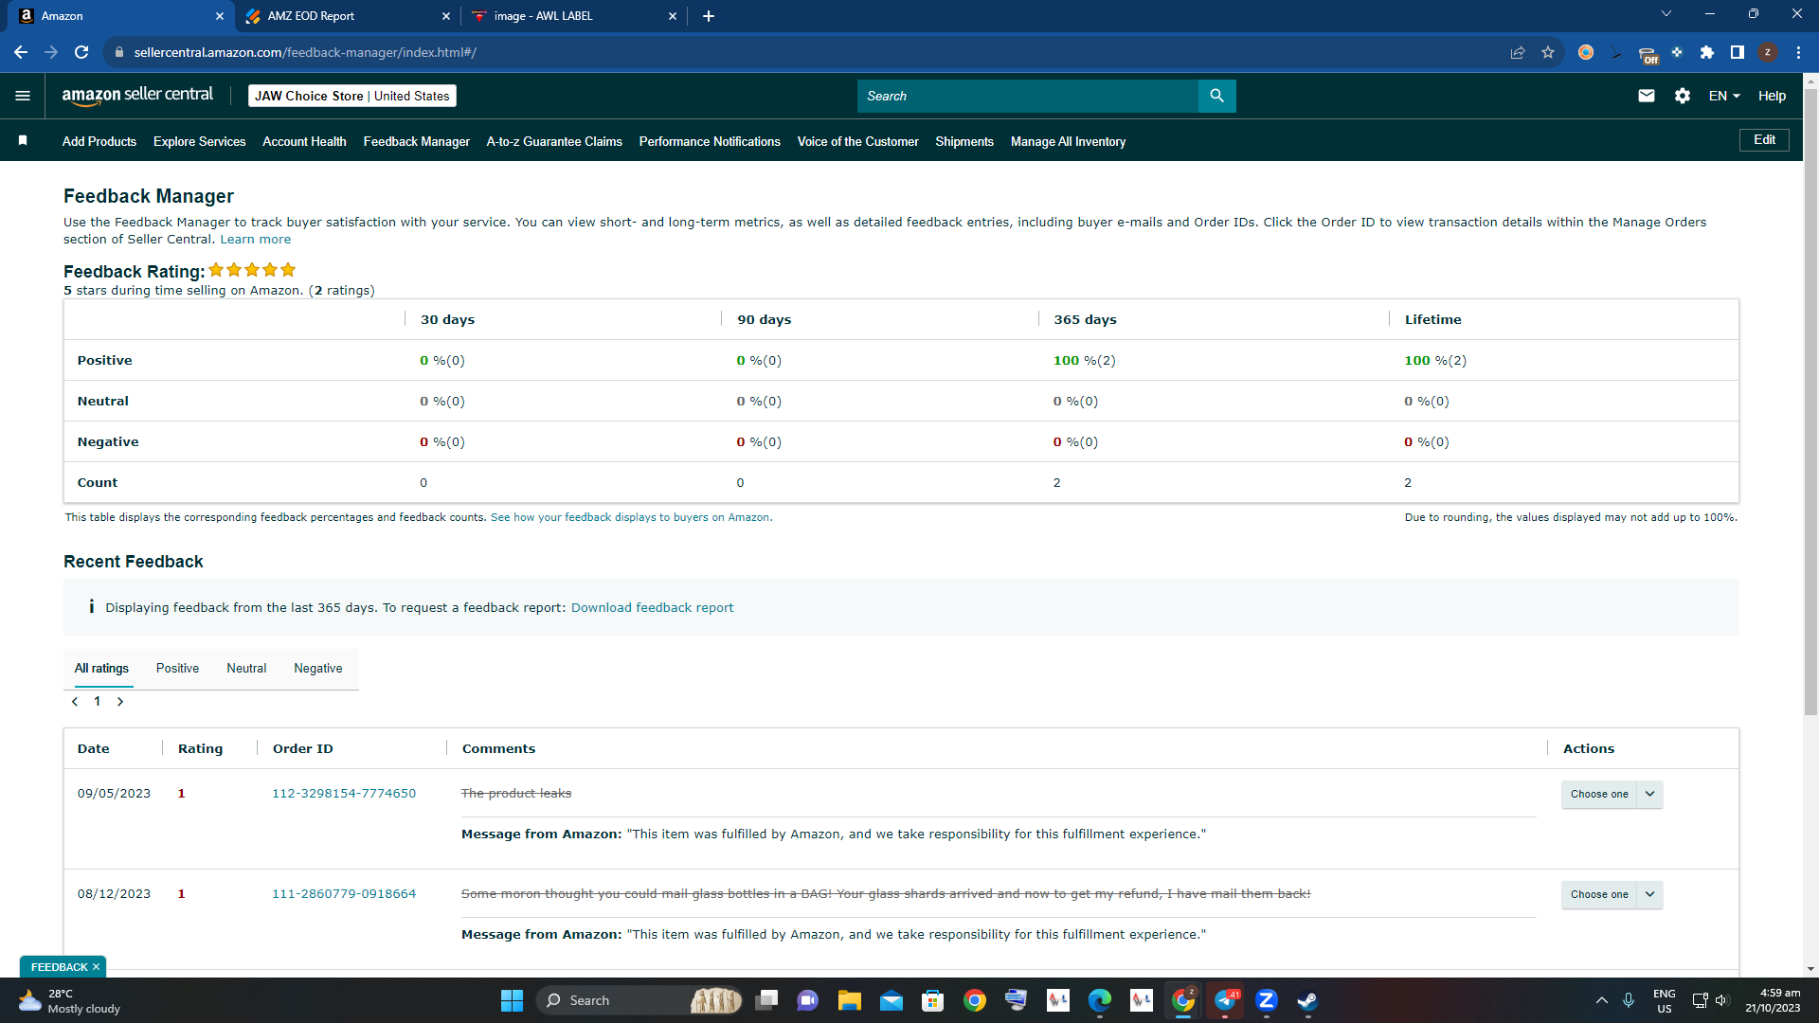The image size is (1819, 1023).
Task: Select the All ratings tab
Action: 101,668
